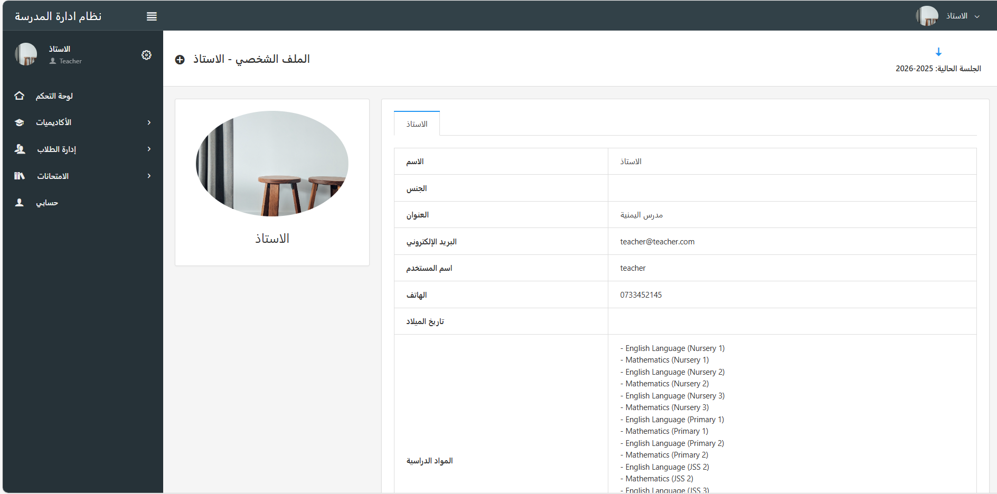Click the الجنس row label
The width and height of the screenshot is (997, 494).
click(x=417, y=188)
